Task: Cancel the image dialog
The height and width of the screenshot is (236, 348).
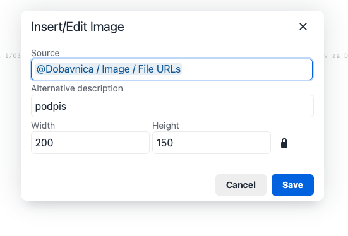Action: click(241, 185)
